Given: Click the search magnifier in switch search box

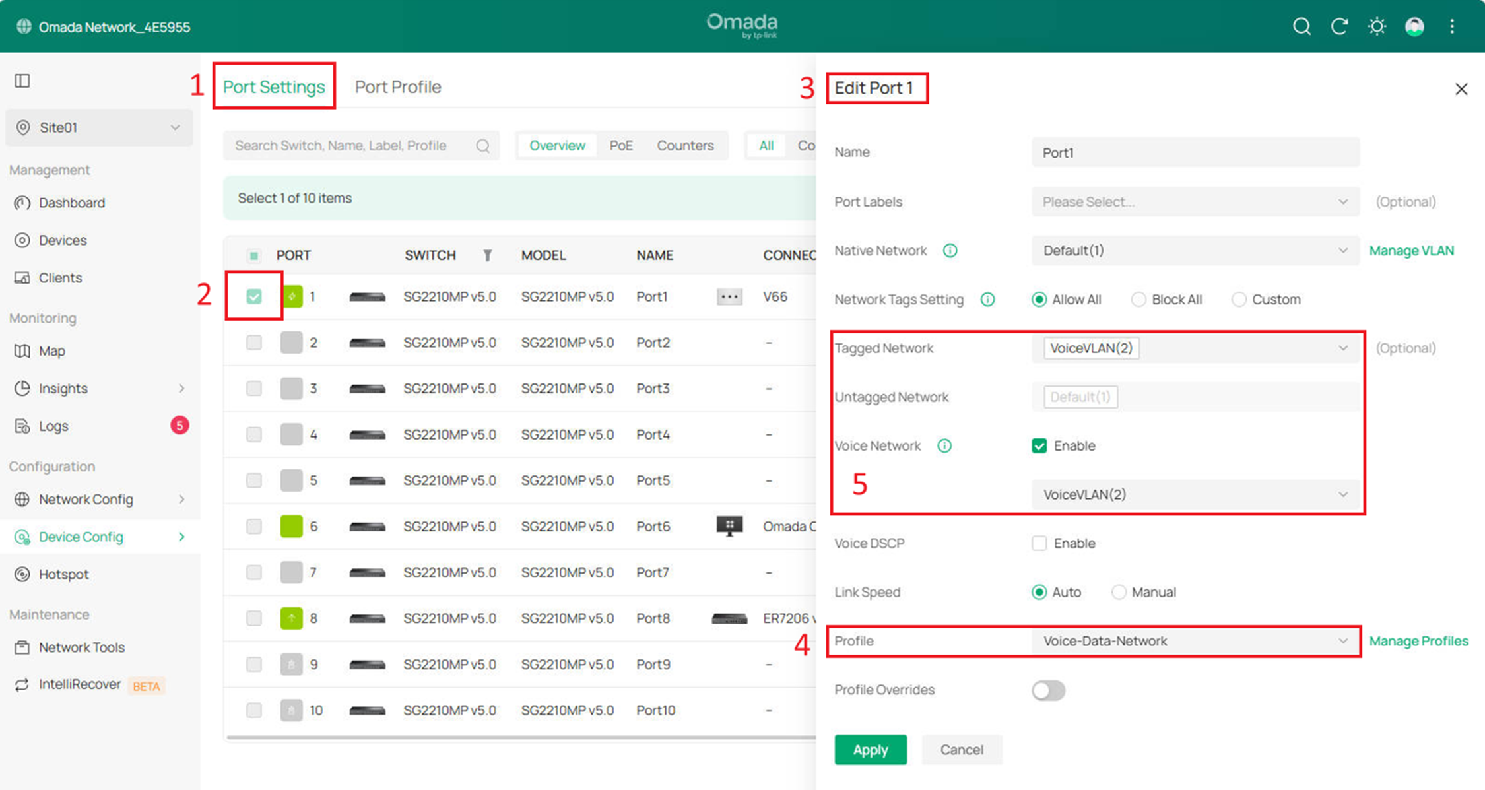Looking at the screenshot, I should [x=483, y=146].
